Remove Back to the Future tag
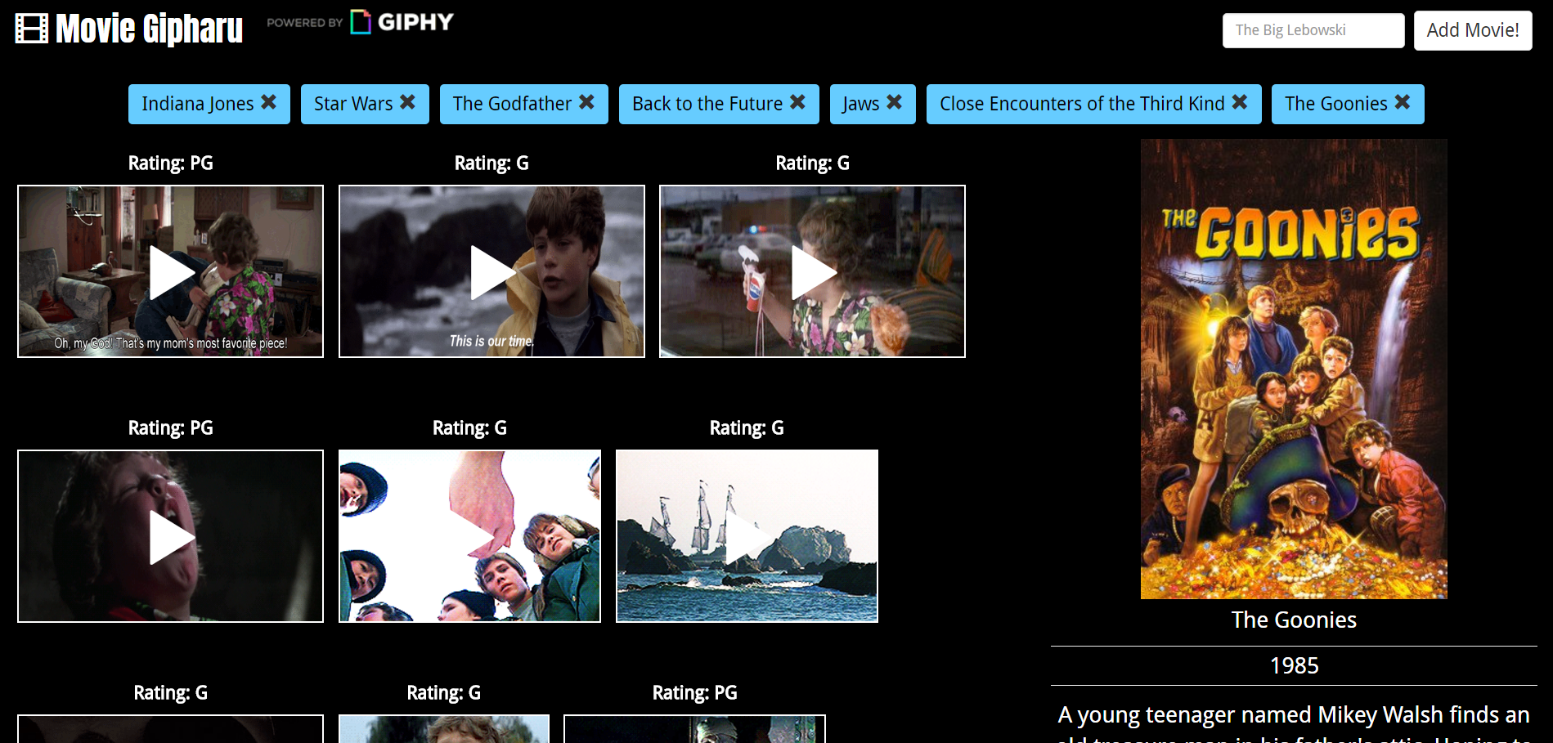1553x743 pixels. 797,102
